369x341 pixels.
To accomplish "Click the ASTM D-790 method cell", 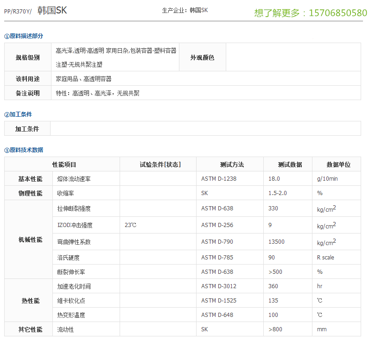I will tap(230, 242).
